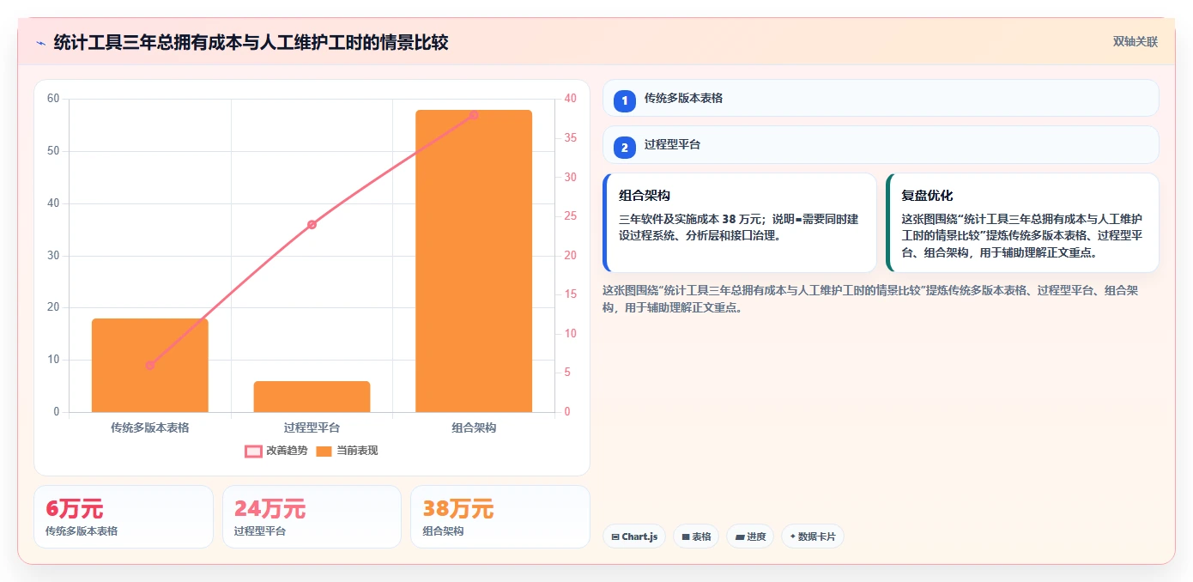Open the 传统多版本表格 list row

pos(881,99)
